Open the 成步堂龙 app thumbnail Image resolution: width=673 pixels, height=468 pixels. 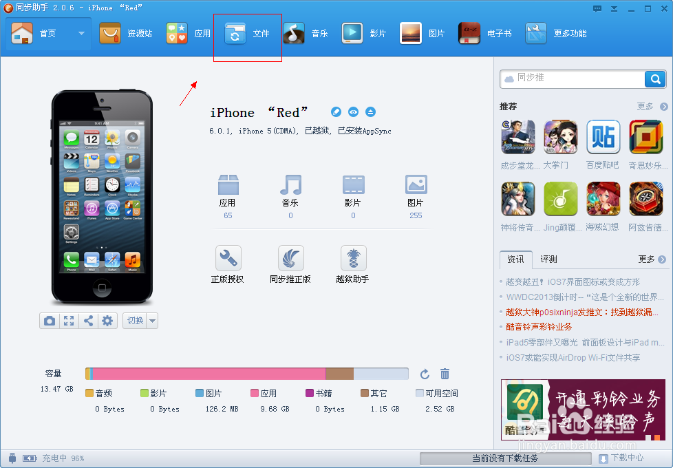518,138
